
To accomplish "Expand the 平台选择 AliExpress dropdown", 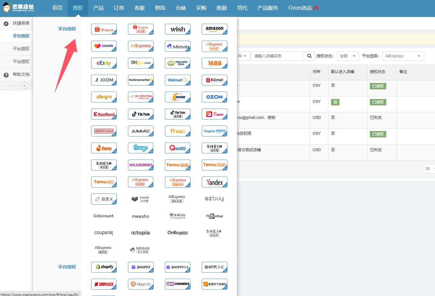I will [403, 56].
